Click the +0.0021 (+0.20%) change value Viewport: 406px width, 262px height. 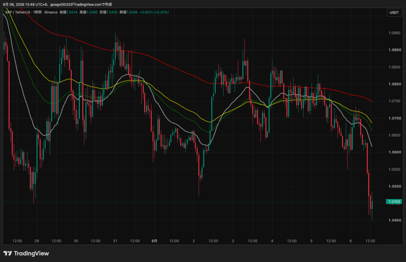click(154, 12)
